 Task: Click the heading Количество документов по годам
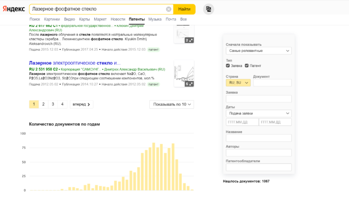click(x=64, y=124)
